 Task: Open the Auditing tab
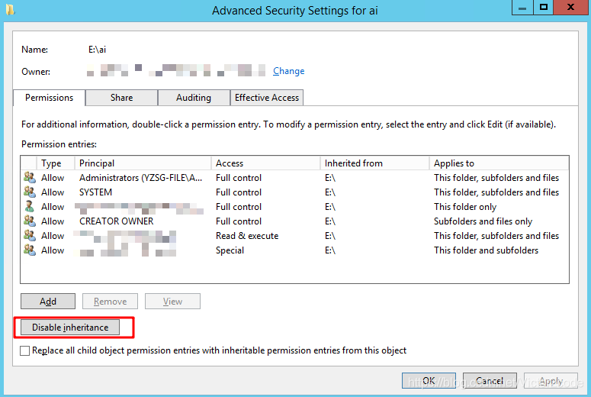[x=194, y=98]
